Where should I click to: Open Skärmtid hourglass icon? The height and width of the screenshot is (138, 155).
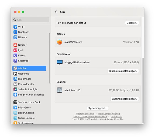pos(15,61)
